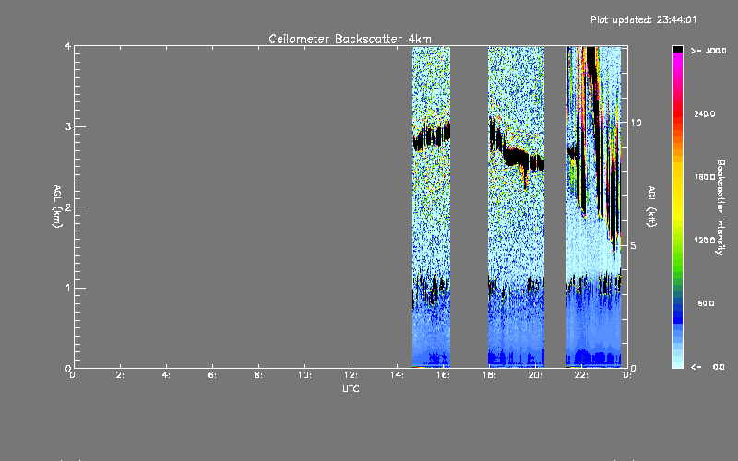Click the '10:' UTC tick label
Screen dimensions: 738x461
(305, 375)
